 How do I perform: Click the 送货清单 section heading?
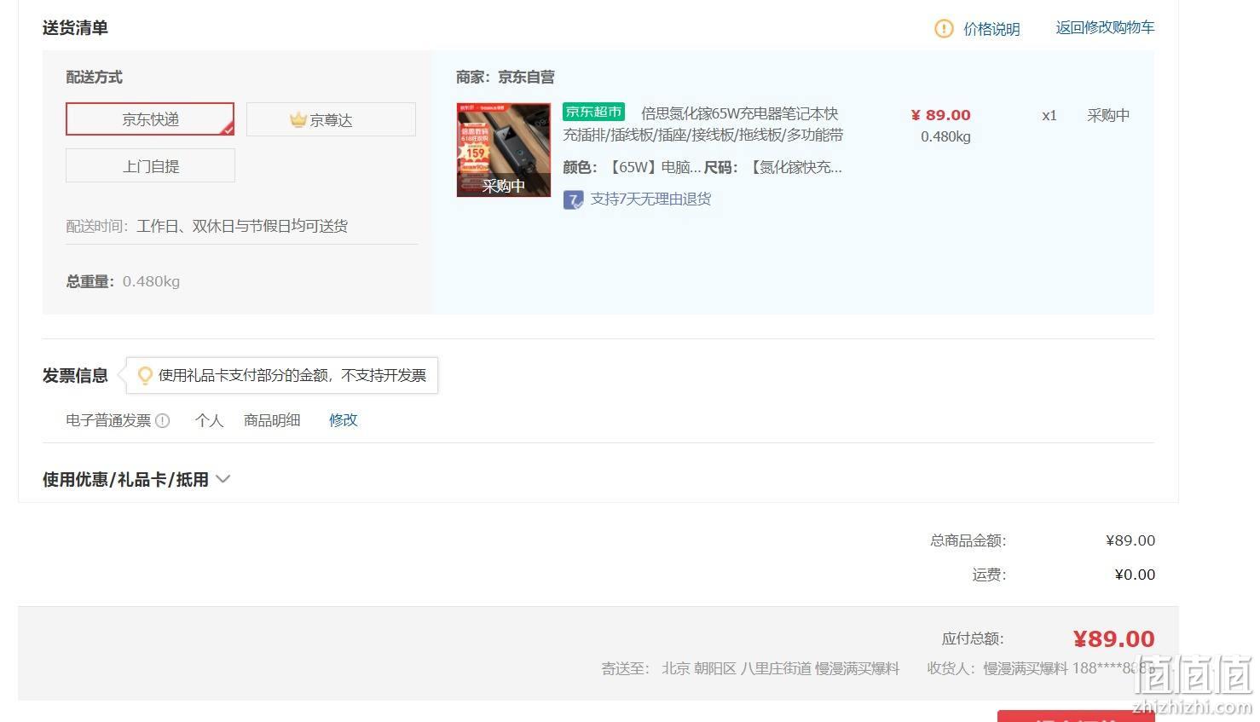pyautogui.click(x=75, y=27)
